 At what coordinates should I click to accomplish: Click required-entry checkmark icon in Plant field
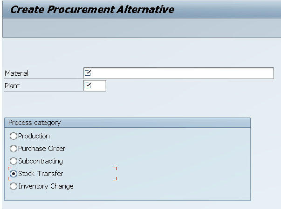tap(88, 85)
